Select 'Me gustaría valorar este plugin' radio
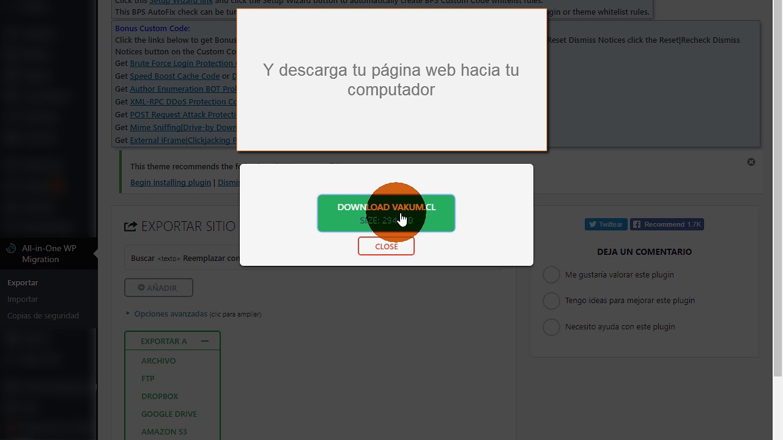The height and width of the screenshot is (440, 783). point(551,275)
